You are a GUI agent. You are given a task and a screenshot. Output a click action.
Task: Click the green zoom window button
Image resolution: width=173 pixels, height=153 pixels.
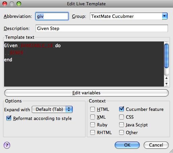19,4
